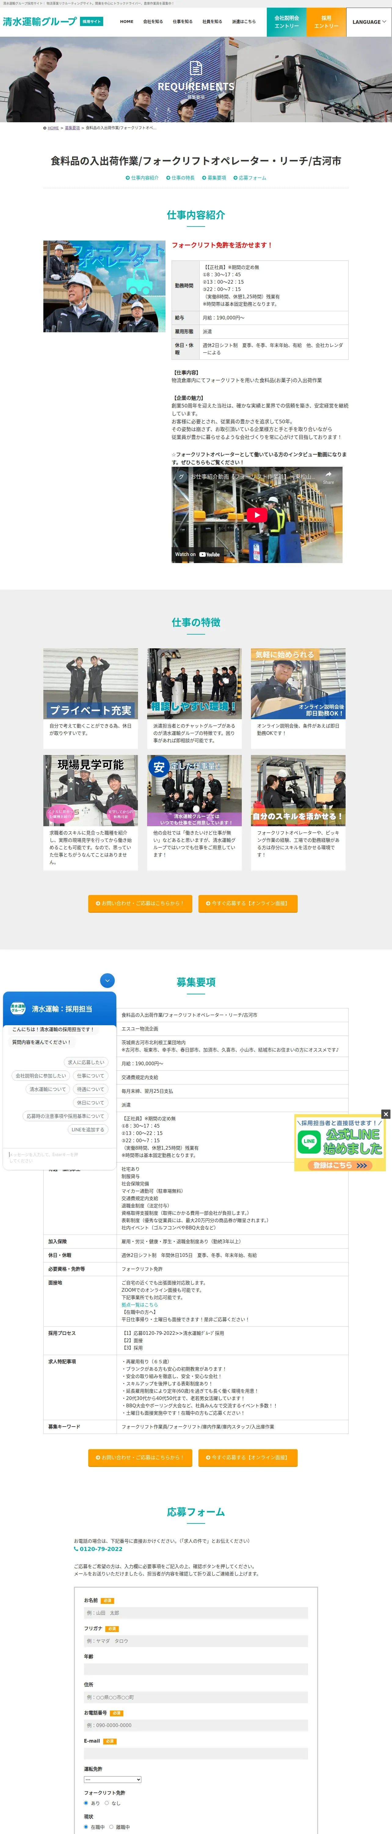Screen dimensions: 392x1834
Task: Choose 応募時の注意事項や採用基準について chat option
Action: (x=65, y=1116)
